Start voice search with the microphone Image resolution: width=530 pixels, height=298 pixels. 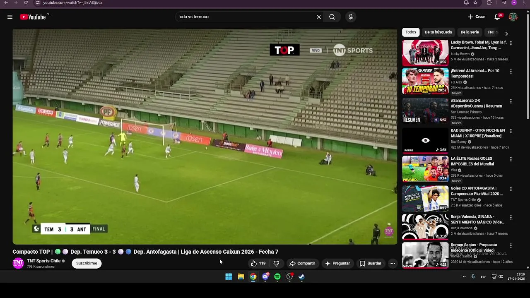[x=351, y=17]
